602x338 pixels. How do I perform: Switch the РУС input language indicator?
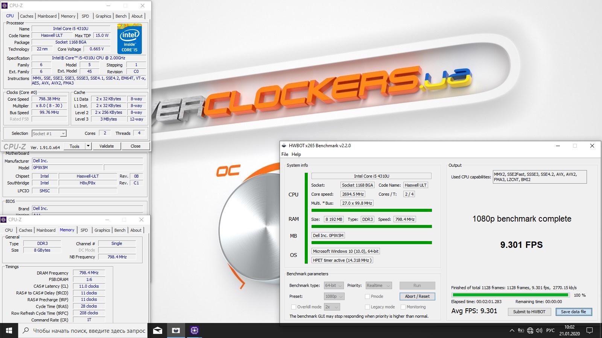click(550, 330)
